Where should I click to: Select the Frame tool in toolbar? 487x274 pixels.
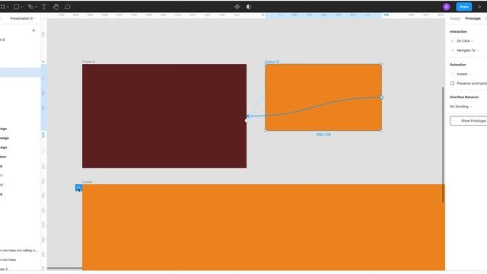(3, 7)
